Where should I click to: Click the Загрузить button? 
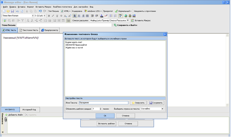138,103
